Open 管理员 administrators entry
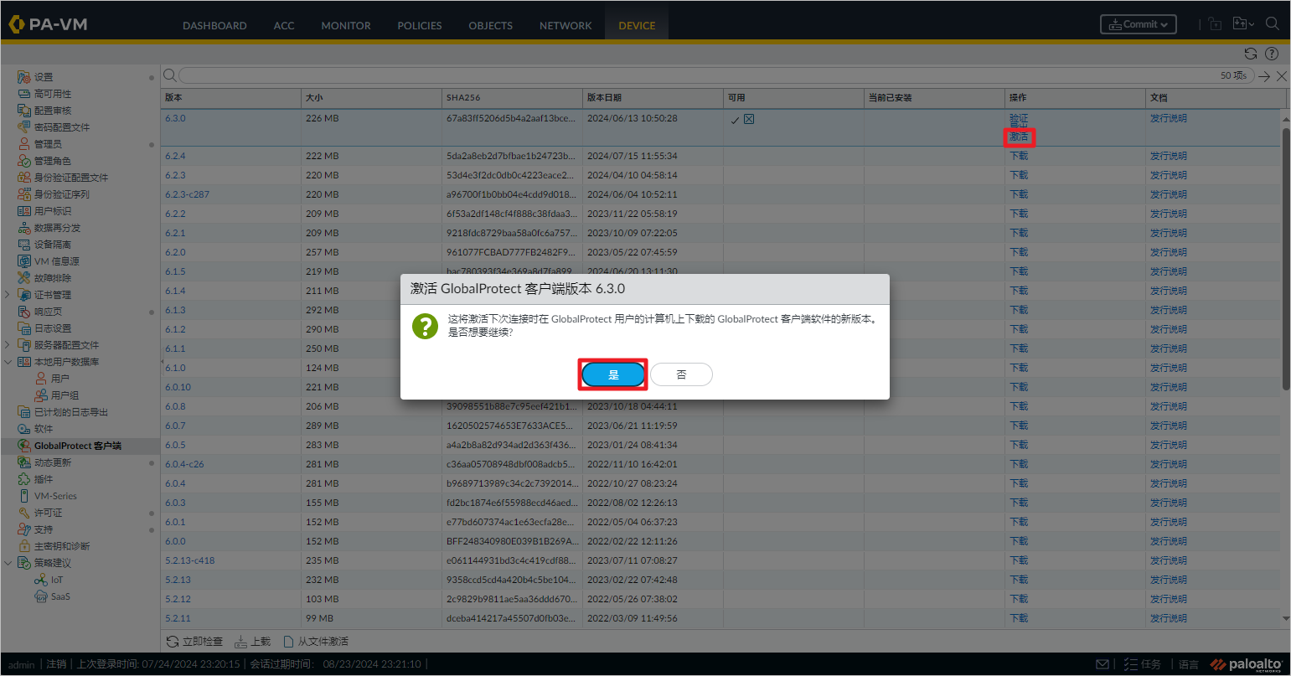1291x676 pixels. pos(47,144)
